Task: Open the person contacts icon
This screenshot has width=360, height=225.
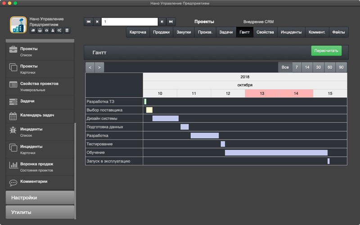Action: click(x=53, y=30)
